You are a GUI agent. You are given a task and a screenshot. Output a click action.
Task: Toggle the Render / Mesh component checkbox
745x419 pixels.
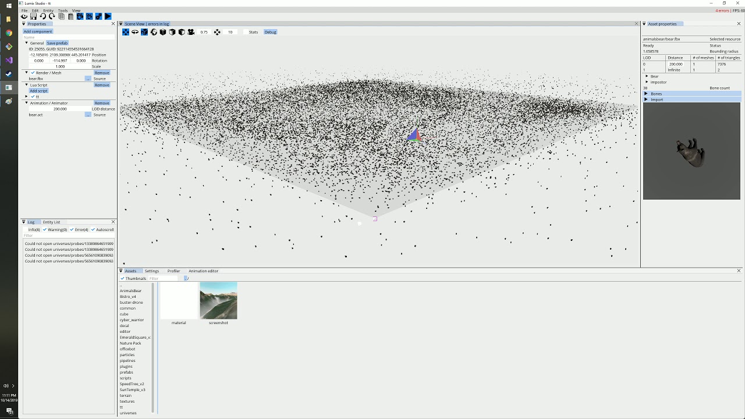tap(33, 73)
